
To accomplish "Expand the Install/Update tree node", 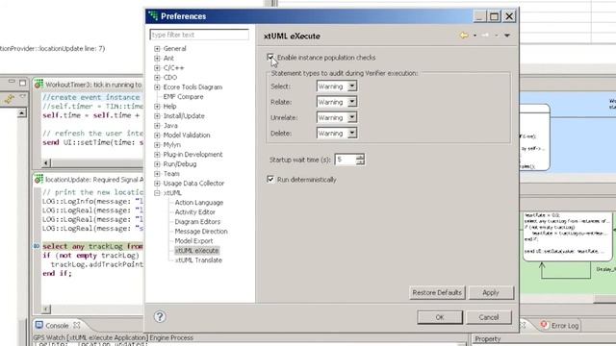I will click(x=157, y=116).
